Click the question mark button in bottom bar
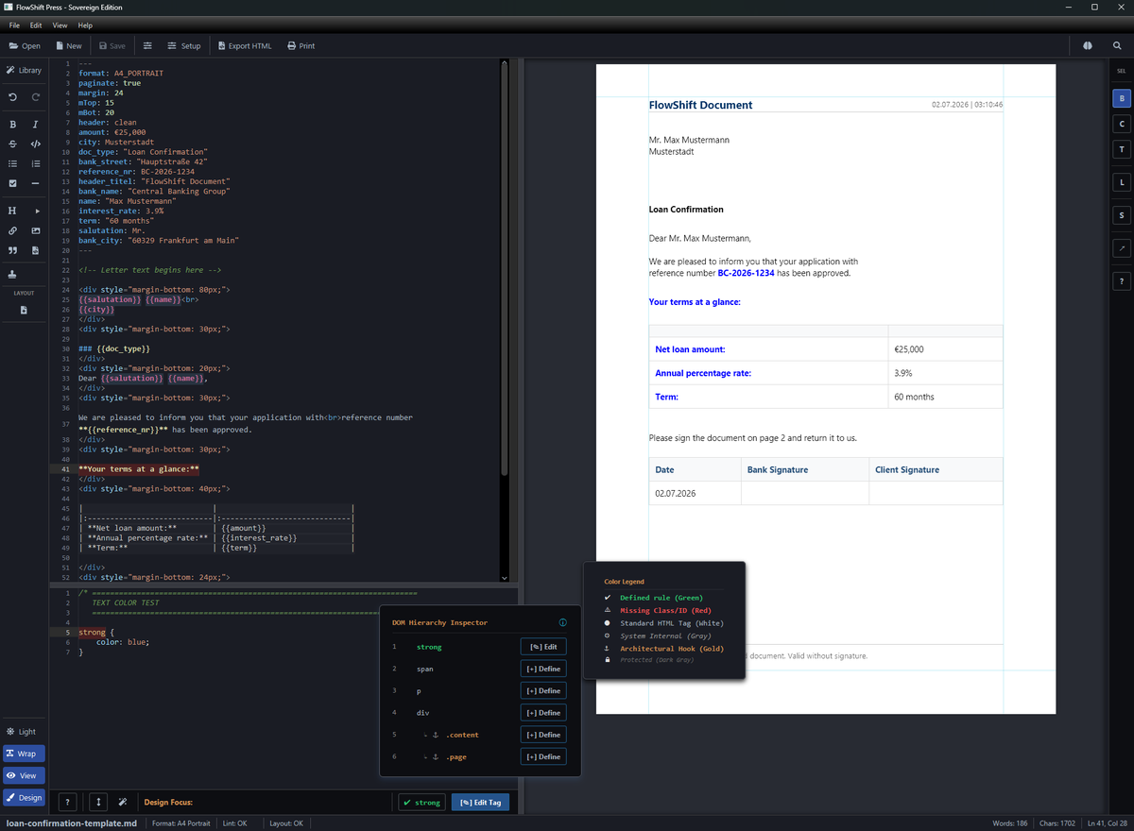Viewport: 1134px width, 831px height. point(68,802)
